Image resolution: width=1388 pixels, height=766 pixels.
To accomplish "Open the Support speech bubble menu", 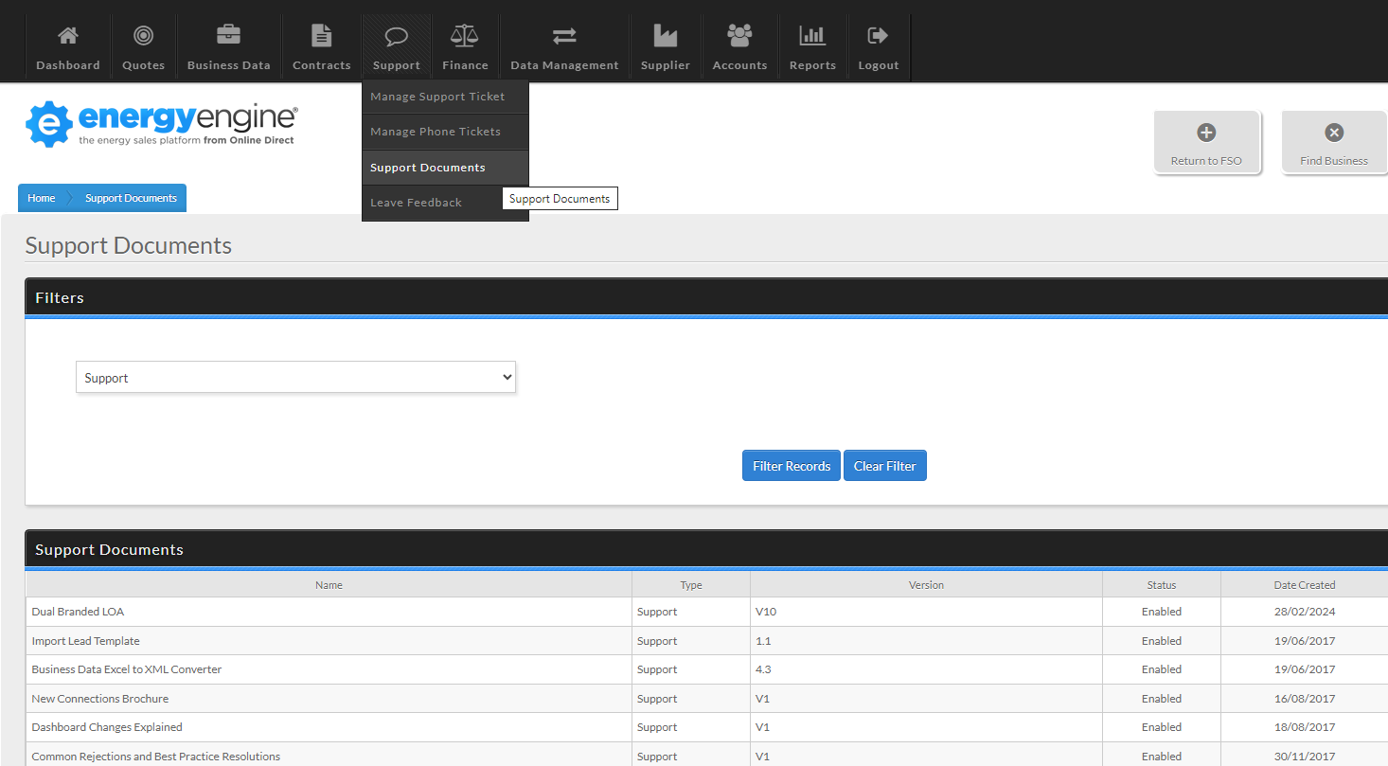I will coord(396,38).
